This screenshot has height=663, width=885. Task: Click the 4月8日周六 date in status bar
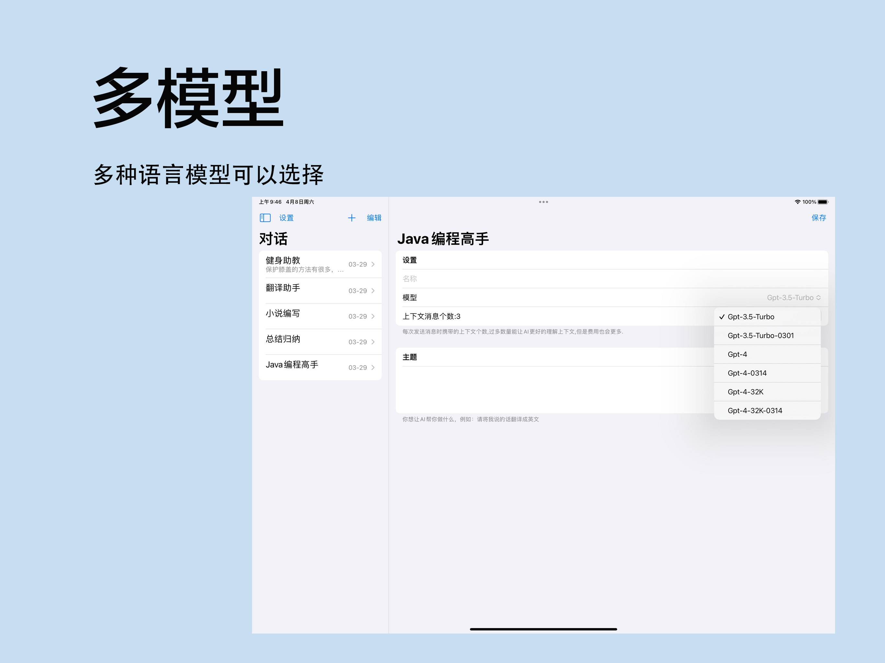coord(300,202)
